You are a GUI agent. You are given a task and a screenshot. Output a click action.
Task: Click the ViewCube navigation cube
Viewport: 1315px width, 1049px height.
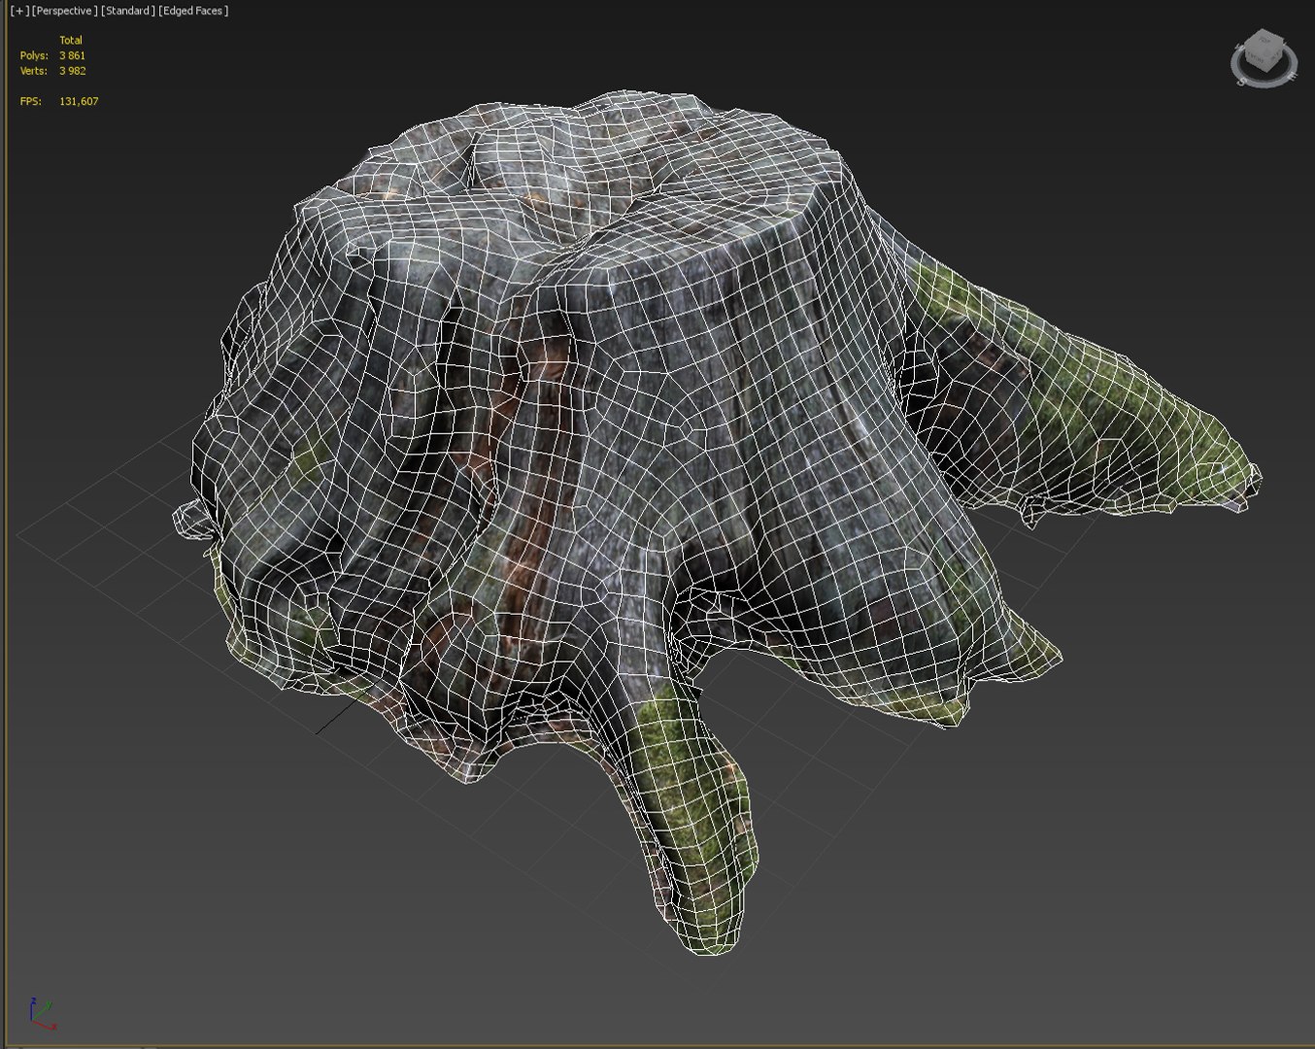pos(1265,51)
